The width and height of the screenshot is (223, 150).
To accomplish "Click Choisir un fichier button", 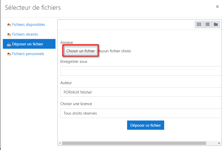I will [x=81, y=51].
